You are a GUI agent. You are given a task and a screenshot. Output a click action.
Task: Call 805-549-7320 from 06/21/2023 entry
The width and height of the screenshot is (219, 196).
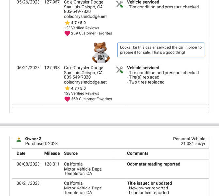[x=77, y=77]
